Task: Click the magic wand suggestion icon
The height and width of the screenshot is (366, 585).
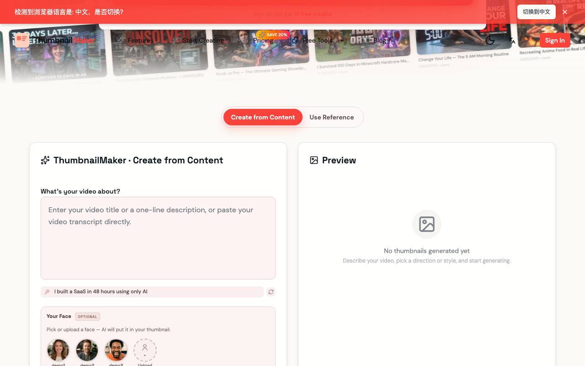Action: point(48,292)
